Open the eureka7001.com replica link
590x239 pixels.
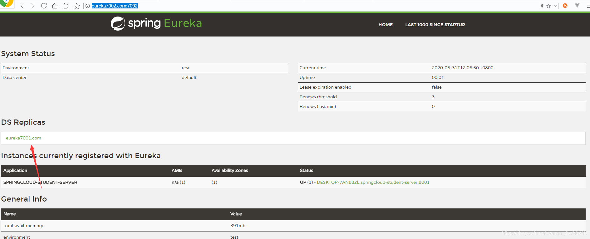(23, 138)
